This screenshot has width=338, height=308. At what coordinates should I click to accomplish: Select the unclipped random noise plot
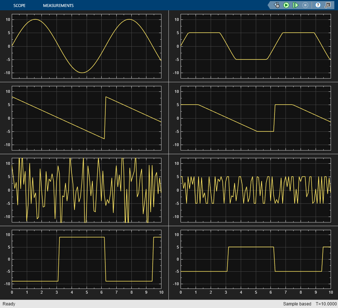click(87, 190)
